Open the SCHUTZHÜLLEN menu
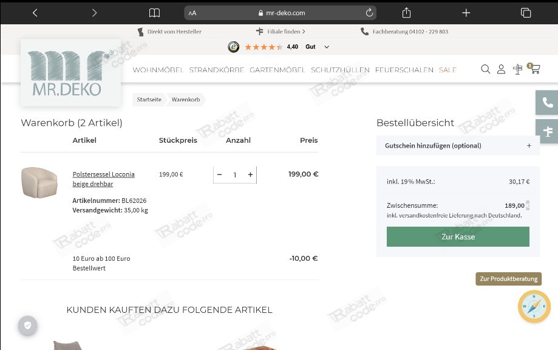This screenshot has height=350, width=558. pyautogui.click(x=340, y=70)
